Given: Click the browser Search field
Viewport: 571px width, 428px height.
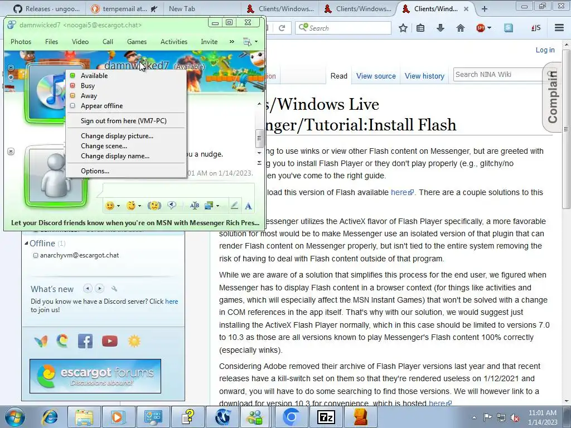Looking at the screenshot, I should tap(343, 28).
